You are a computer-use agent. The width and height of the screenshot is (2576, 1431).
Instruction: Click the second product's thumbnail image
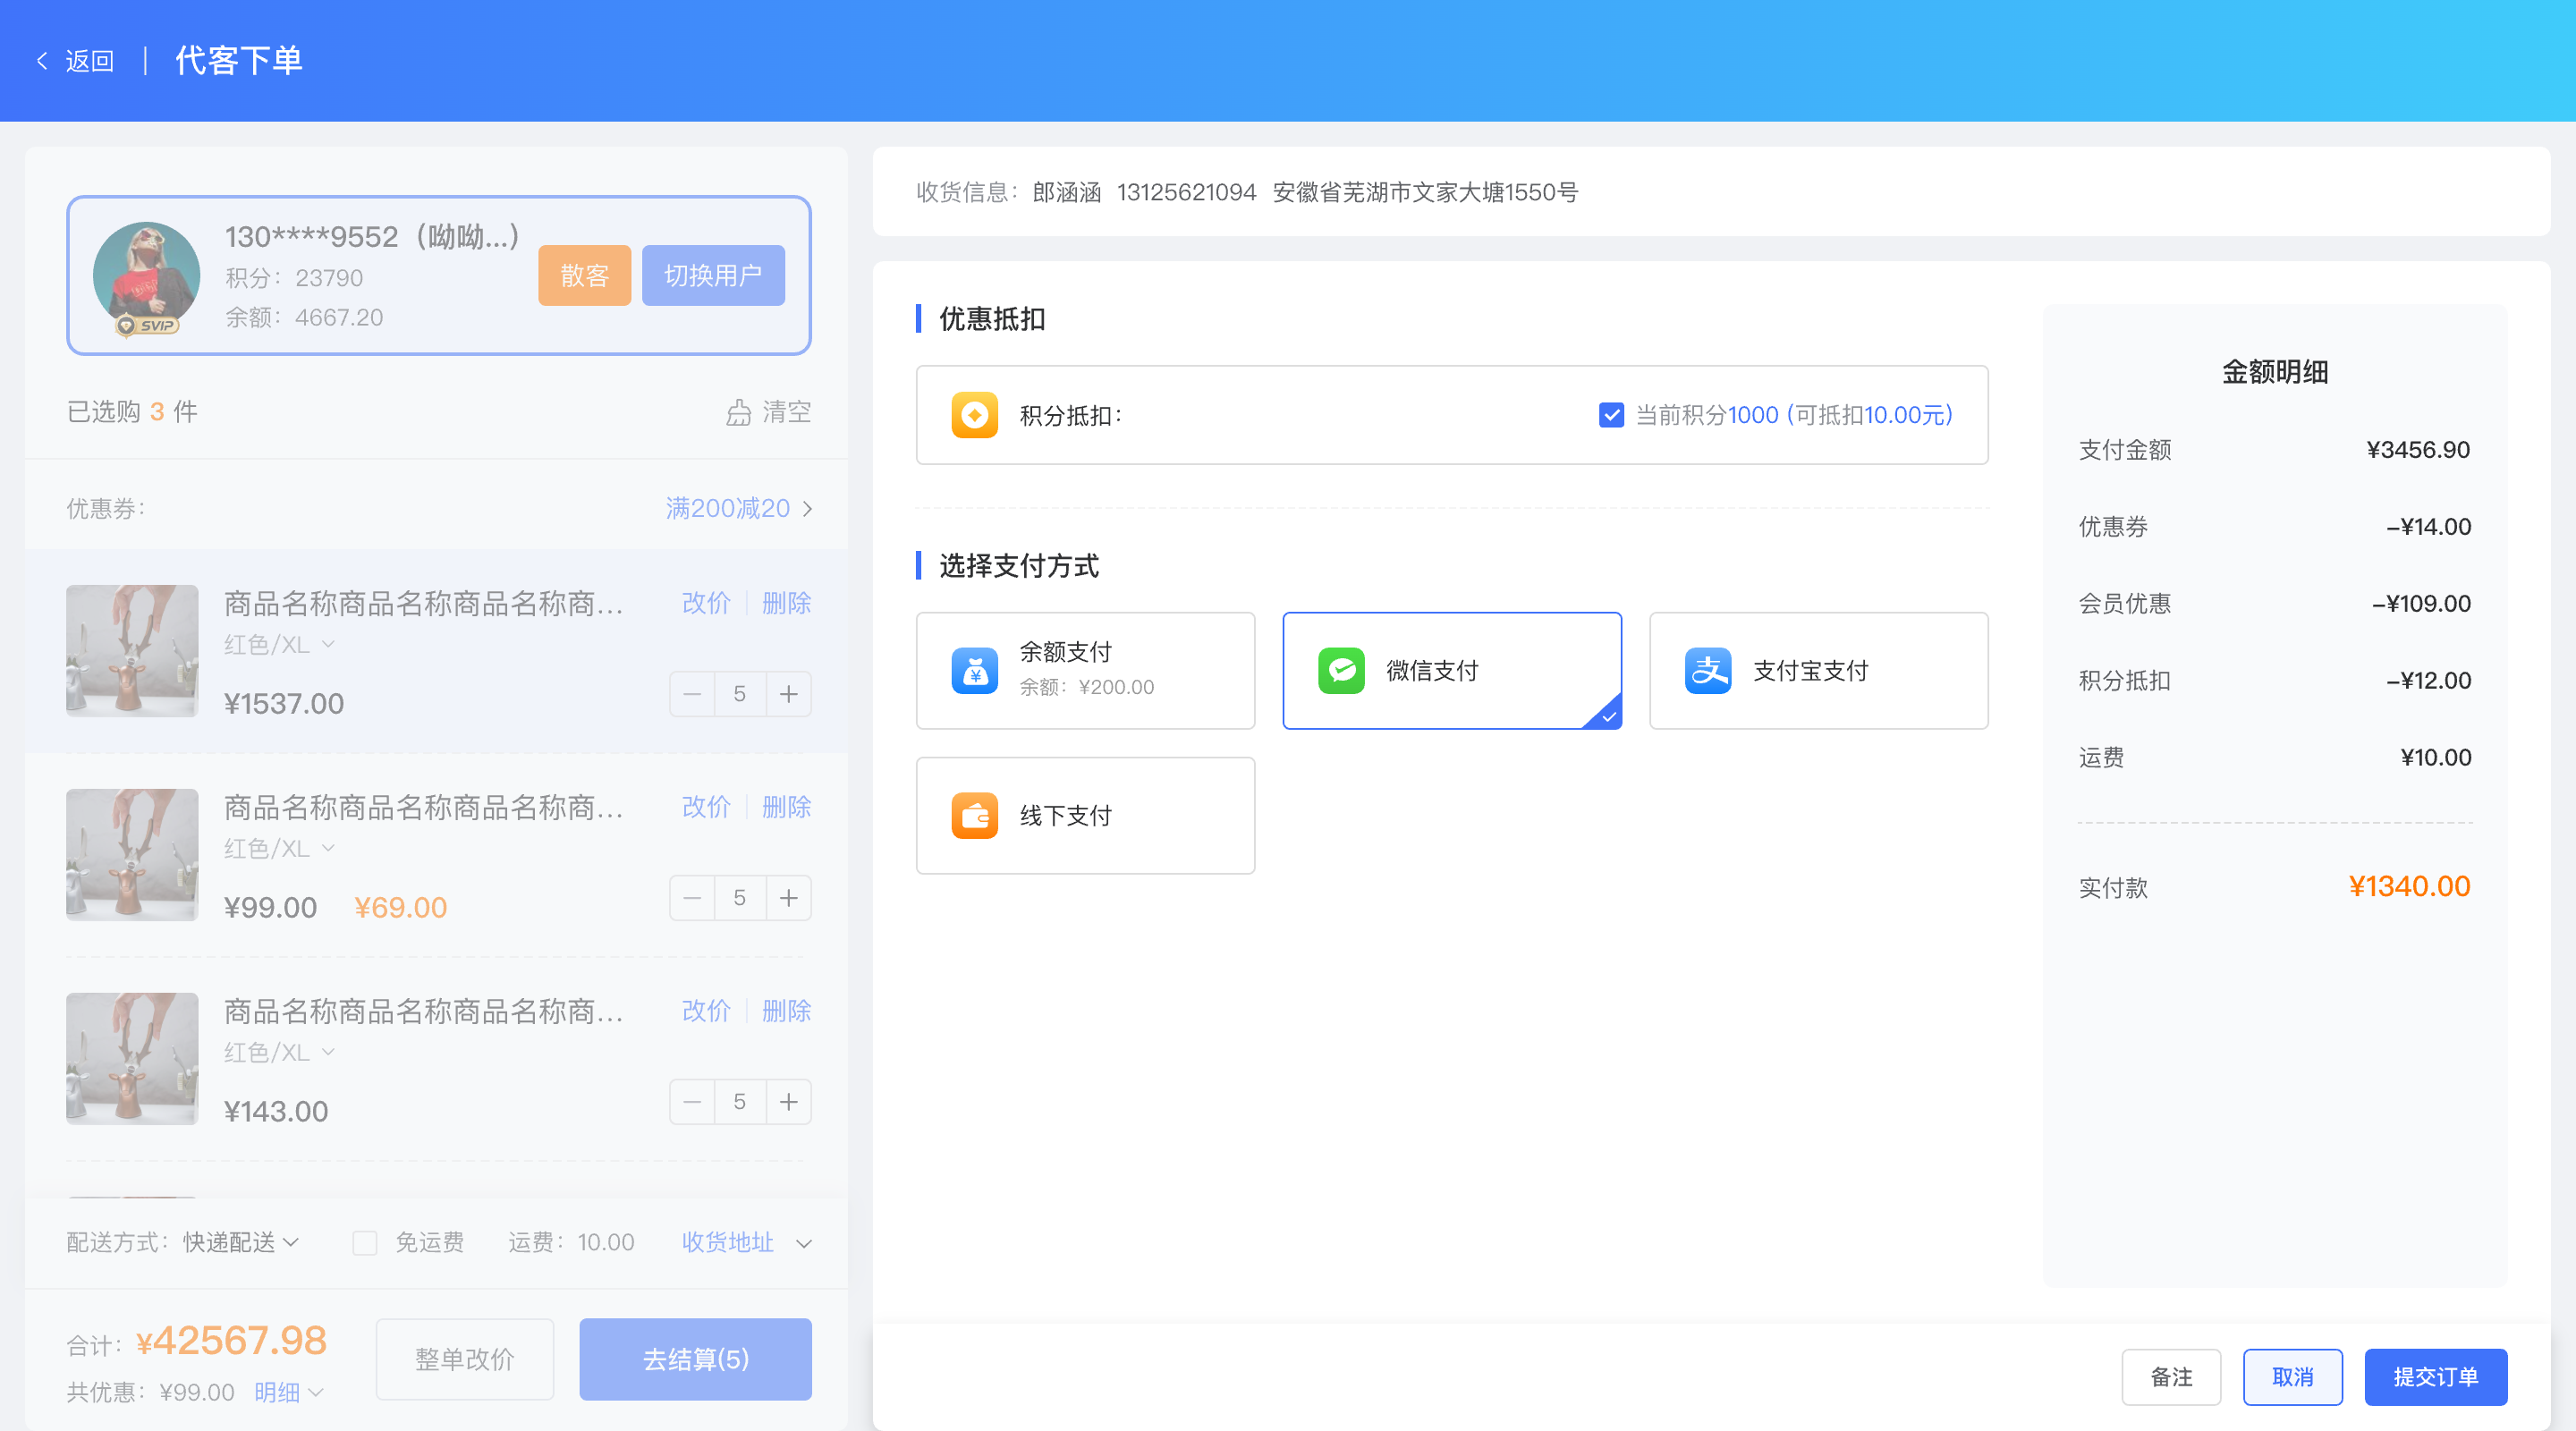pos(132,855)
